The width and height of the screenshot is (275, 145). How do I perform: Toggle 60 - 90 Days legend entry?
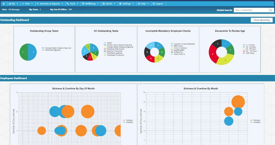249,49
